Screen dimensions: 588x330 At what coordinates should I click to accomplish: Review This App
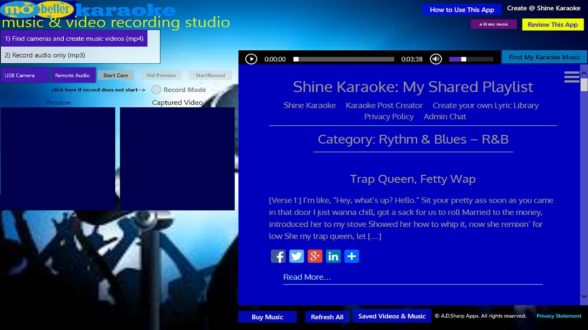tap(553, 24)
